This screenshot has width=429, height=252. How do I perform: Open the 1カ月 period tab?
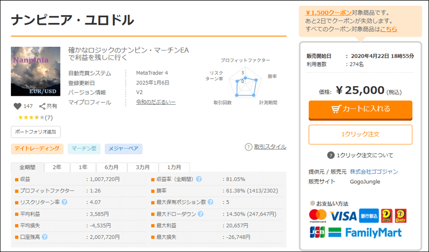[x=174, y=167]
